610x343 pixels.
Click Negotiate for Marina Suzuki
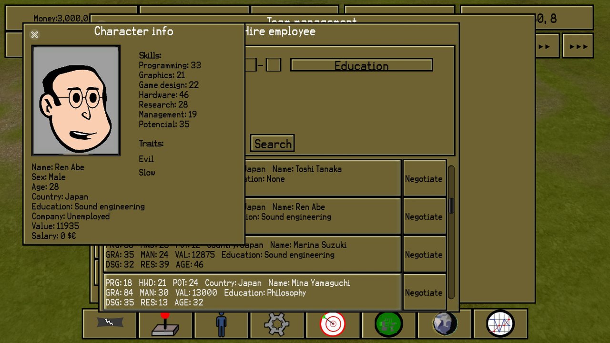tap(424, 255)
